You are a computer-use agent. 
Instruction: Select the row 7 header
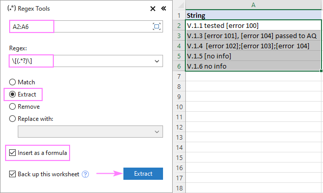(179, 76)
